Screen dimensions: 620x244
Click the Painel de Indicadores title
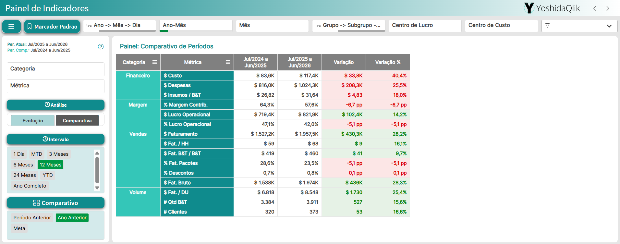[x=47, y=8]
